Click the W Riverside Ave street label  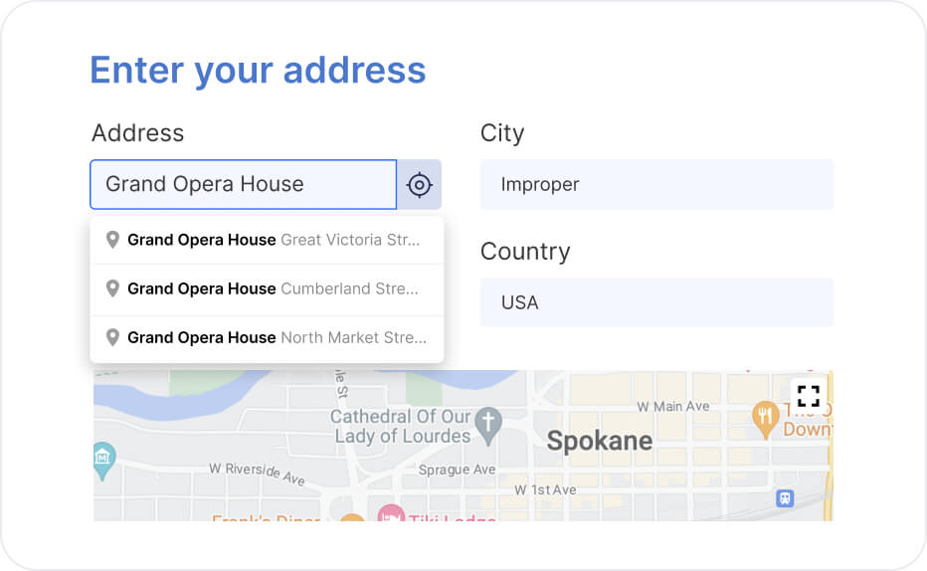257,474
